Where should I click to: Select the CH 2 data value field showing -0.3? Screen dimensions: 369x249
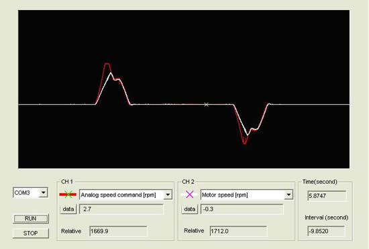pos(242,209)
